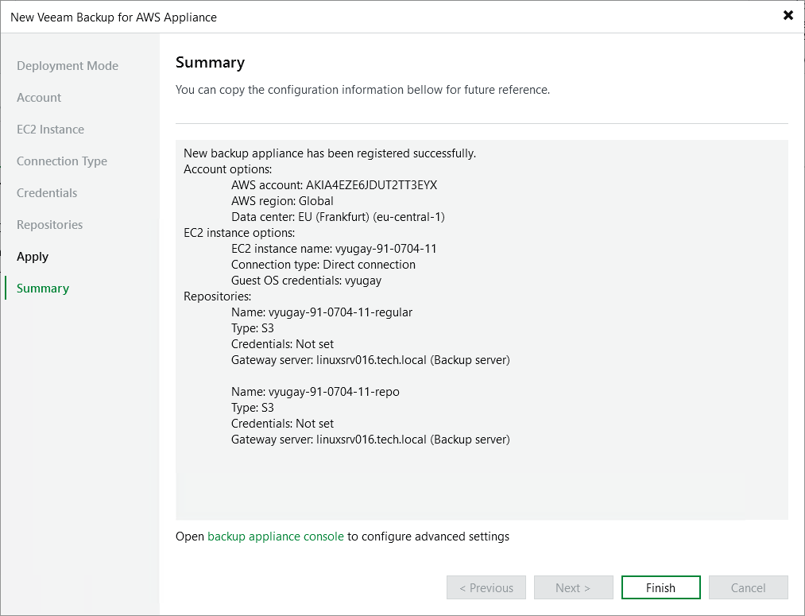Open the Credentials step
This screenshot has width=805, height=616.
(x=46, y=192)
